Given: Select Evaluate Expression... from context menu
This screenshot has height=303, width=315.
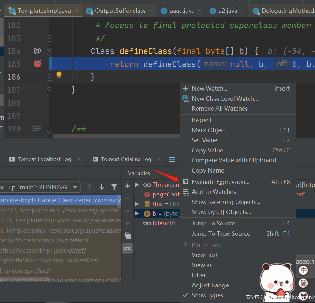Looking at the screenshot, I should point(220,182).
